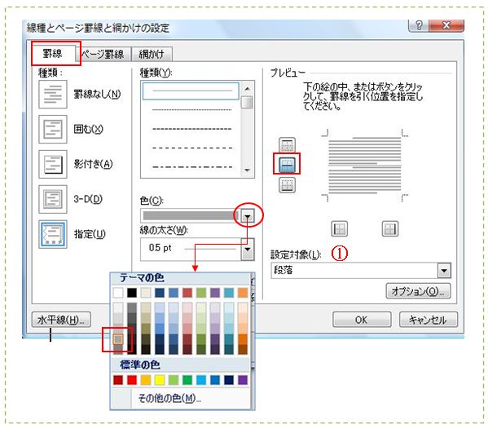Toggle the right border preview button
488x429 pixels.
click(x=390, y=229)
